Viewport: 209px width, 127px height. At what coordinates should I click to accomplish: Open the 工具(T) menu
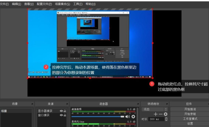tap(78, 4)
